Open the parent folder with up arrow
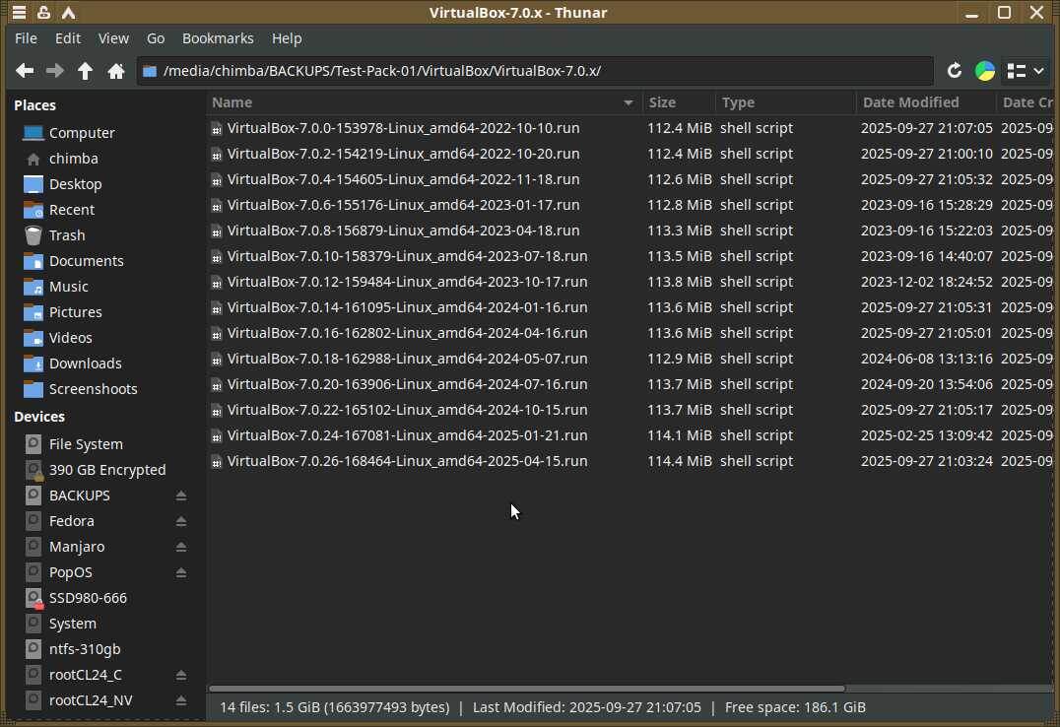The width and height of the screenshot is (1060, 727). [85, 70]
